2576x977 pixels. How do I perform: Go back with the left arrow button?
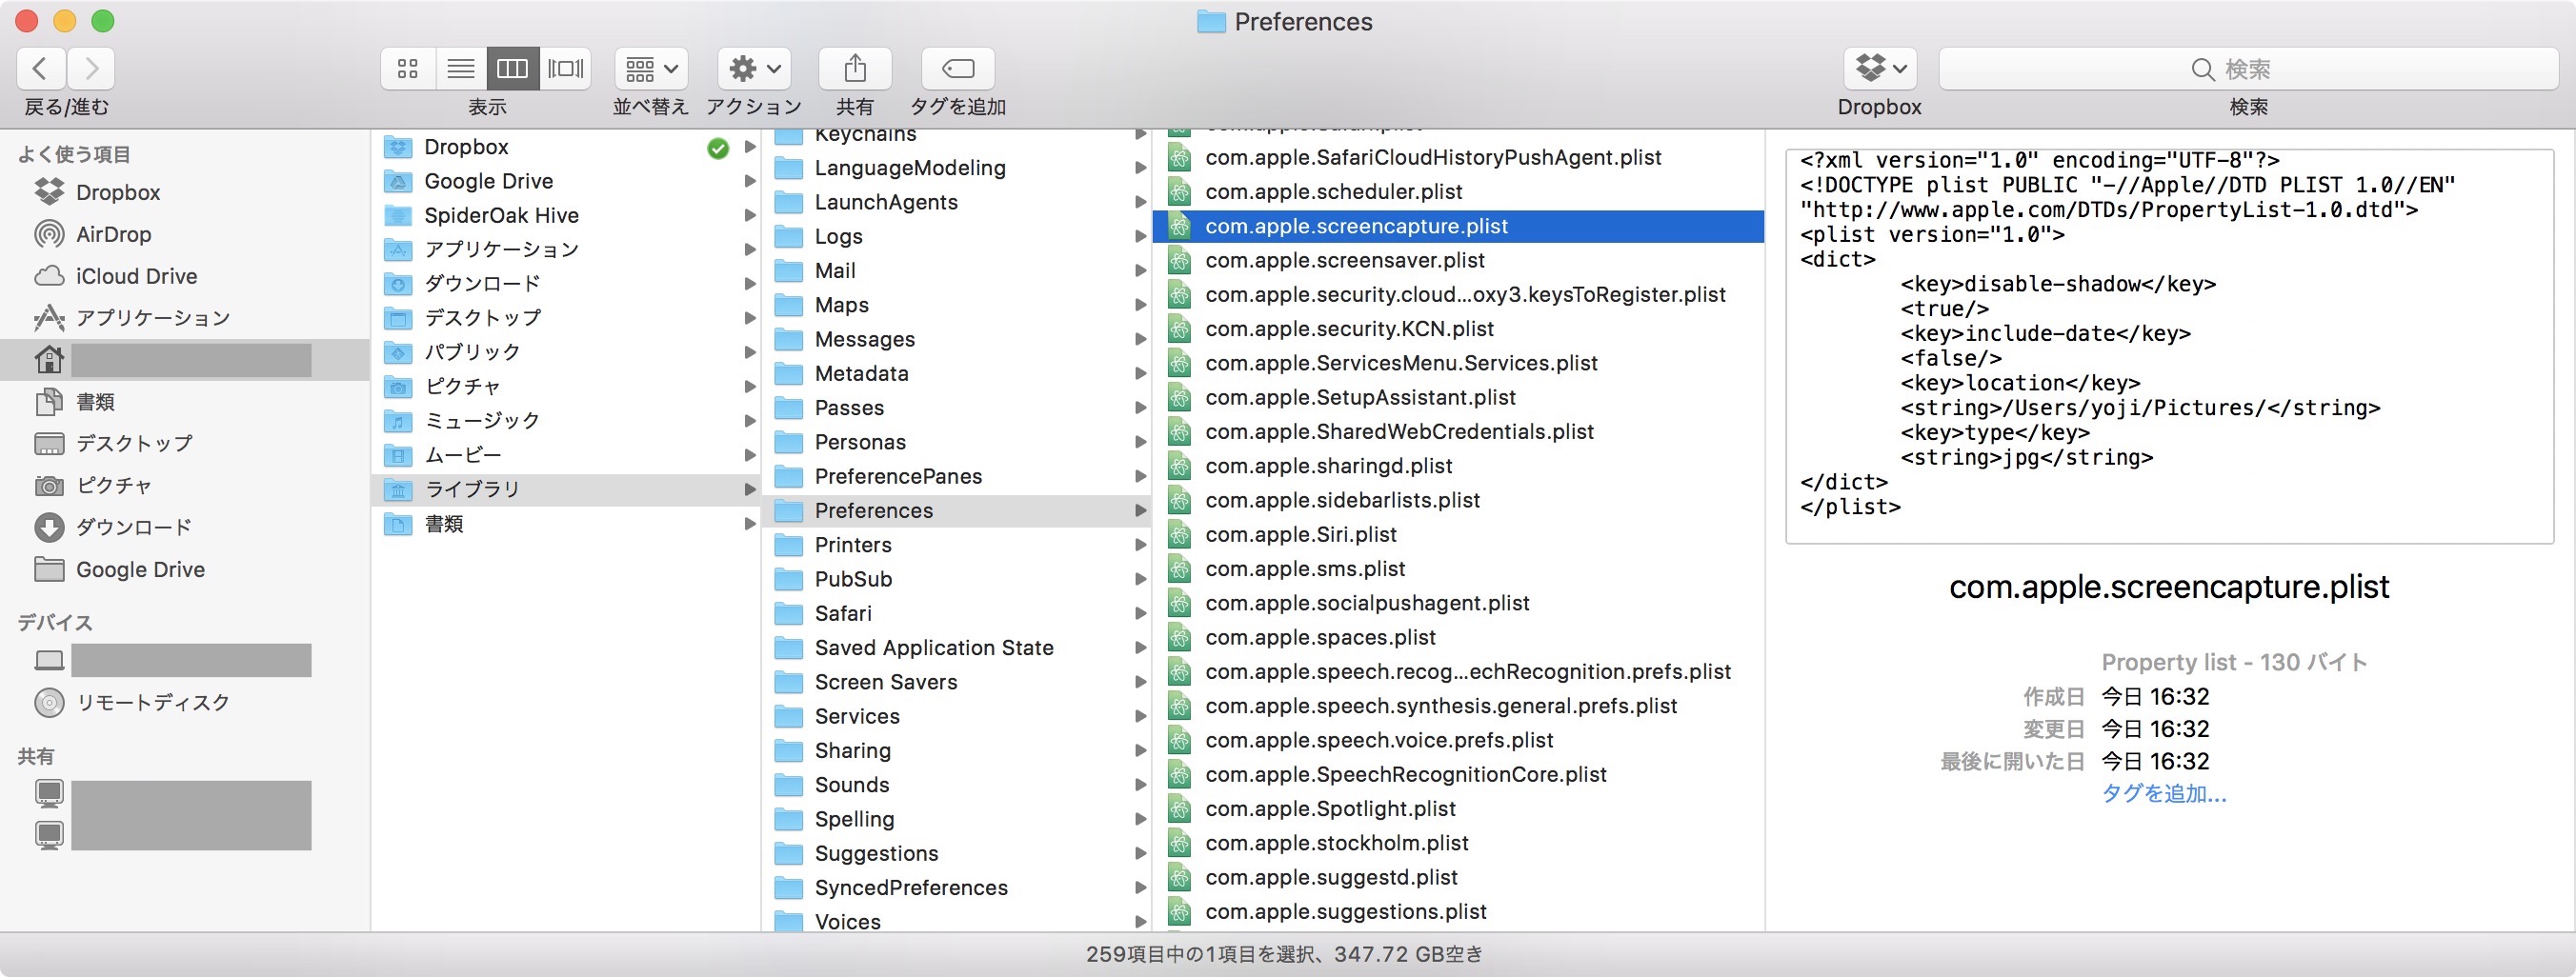pyautogui.click(x=41, y=69)
